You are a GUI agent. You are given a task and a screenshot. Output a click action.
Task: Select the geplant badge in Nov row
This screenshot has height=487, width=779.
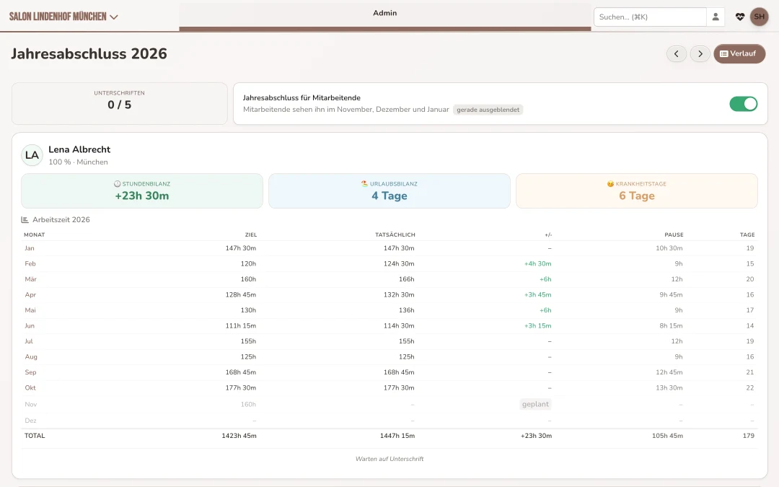pos(535,404)
